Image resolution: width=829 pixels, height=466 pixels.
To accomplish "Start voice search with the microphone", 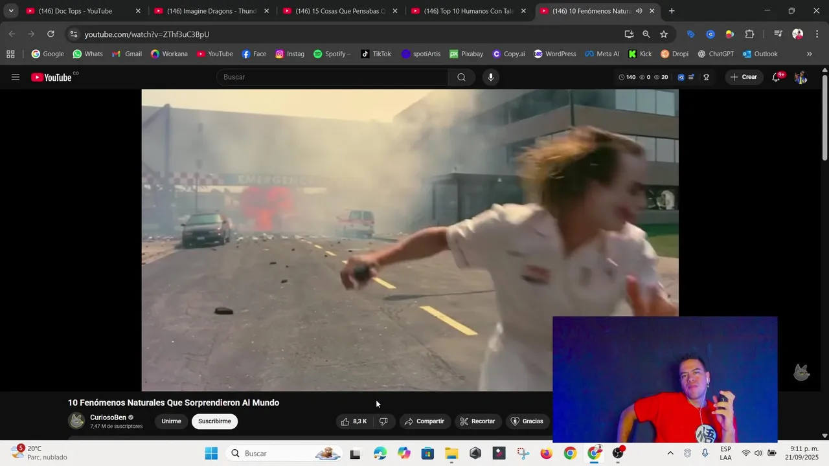I will tap(490, 77).
